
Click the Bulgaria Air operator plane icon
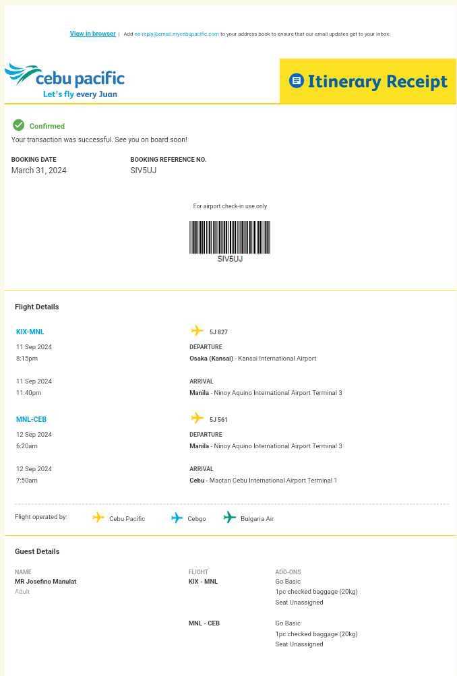(230, 518)
